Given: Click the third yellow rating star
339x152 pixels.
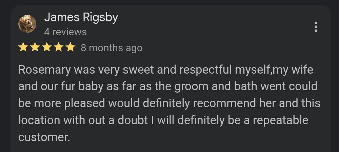Looking at the screenshot, I should [46, 47].
